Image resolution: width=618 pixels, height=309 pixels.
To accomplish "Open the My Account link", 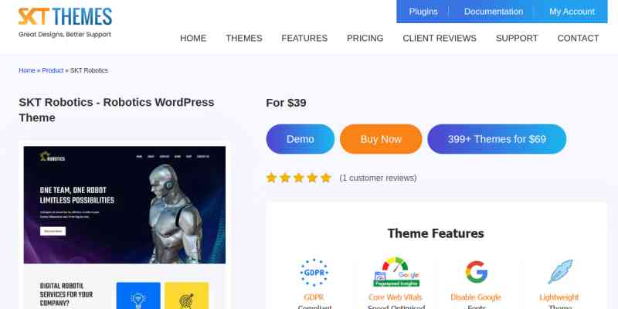I will pos(572,12).
